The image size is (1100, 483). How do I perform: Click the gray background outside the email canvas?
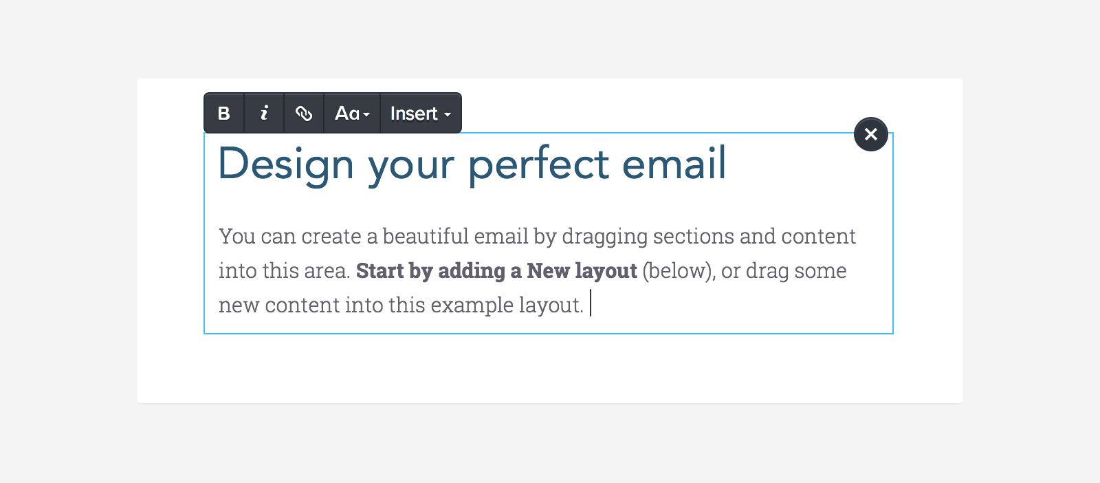click(69, 241)
